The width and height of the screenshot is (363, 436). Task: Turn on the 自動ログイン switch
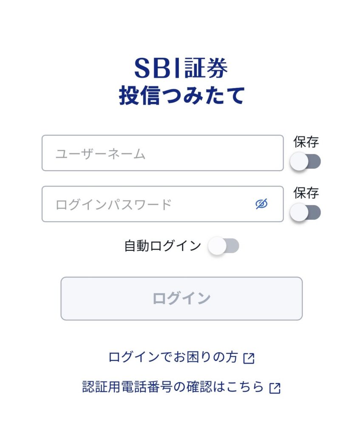pyautogui.click(x=224, y=246)
